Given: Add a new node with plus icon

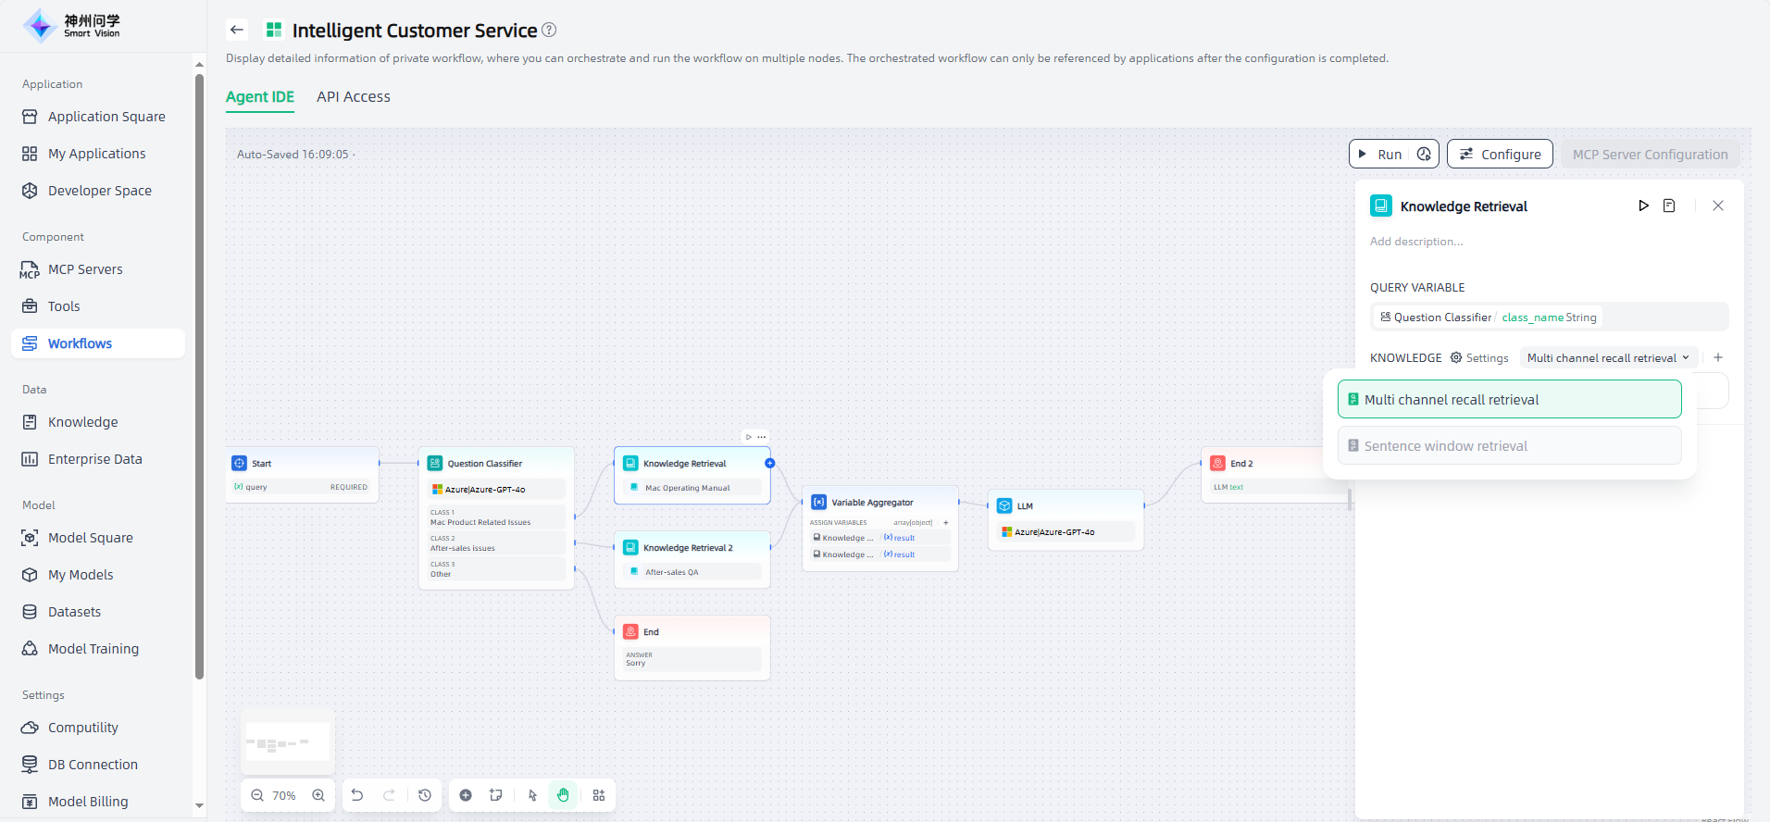Looking at the screenshot, I should coord(466,795).
